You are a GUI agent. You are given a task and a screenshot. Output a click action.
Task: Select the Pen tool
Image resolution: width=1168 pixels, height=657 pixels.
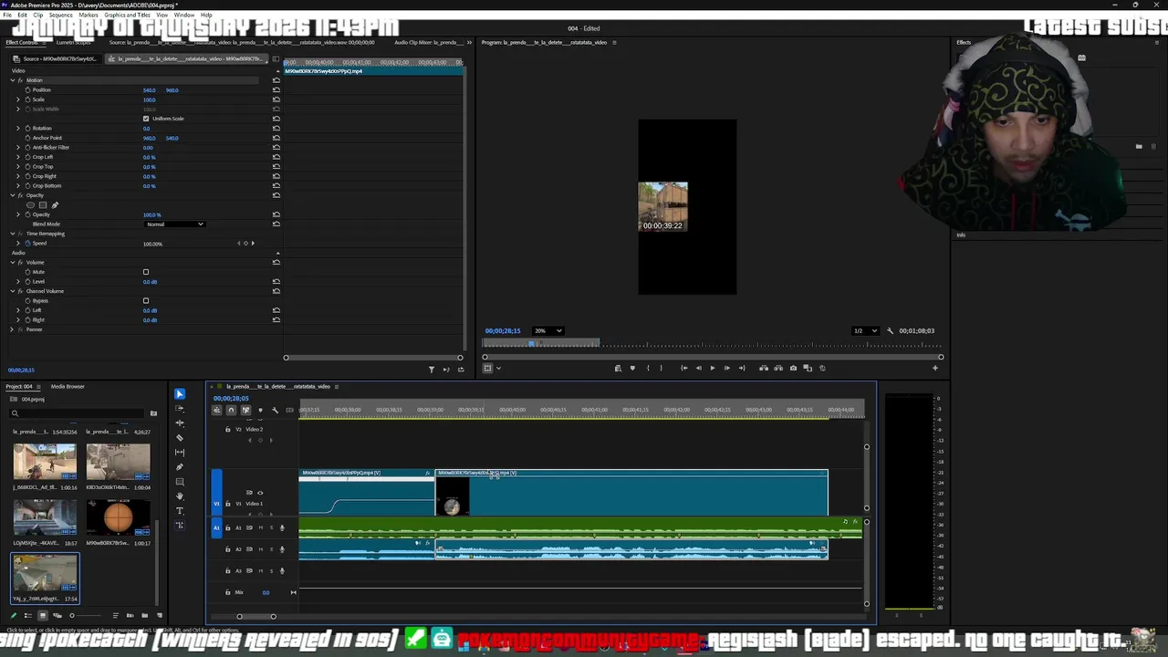coord(179,467)
